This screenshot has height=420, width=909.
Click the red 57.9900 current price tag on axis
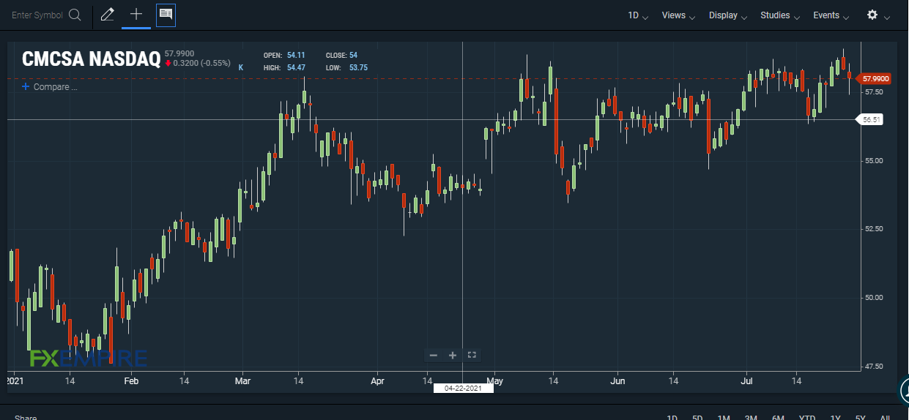click(875, 78)
